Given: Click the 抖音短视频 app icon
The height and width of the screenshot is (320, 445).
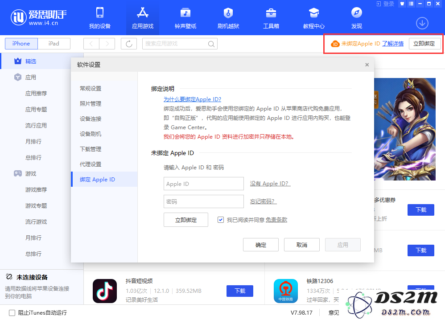Looking at the screenshot, I should tap(105, 291).
